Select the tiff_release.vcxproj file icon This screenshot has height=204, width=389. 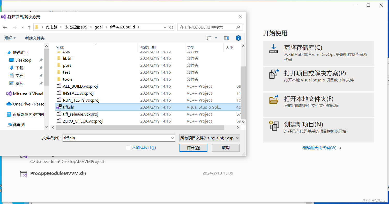[x=59, y=114]
